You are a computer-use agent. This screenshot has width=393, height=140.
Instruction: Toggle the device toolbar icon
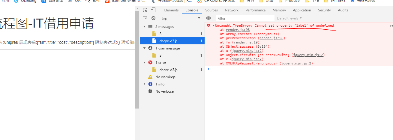(x=153, y=10)
